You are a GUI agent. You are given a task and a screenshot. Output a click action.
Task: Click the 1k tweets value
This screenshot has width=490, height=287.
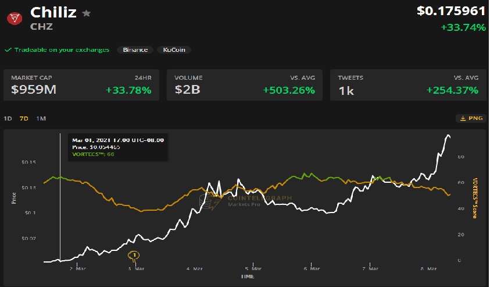coord(346,91)
